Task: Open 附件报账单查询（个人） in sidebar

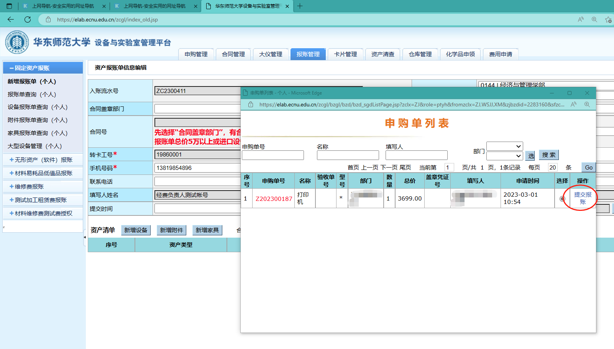Action: (x=38, y=120)
